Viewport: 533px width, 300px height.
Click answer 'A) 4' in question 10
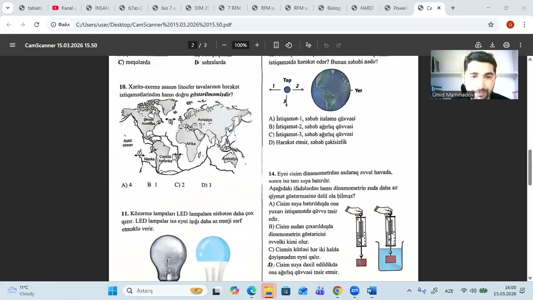pyautogui.click(x=127, y=185)
